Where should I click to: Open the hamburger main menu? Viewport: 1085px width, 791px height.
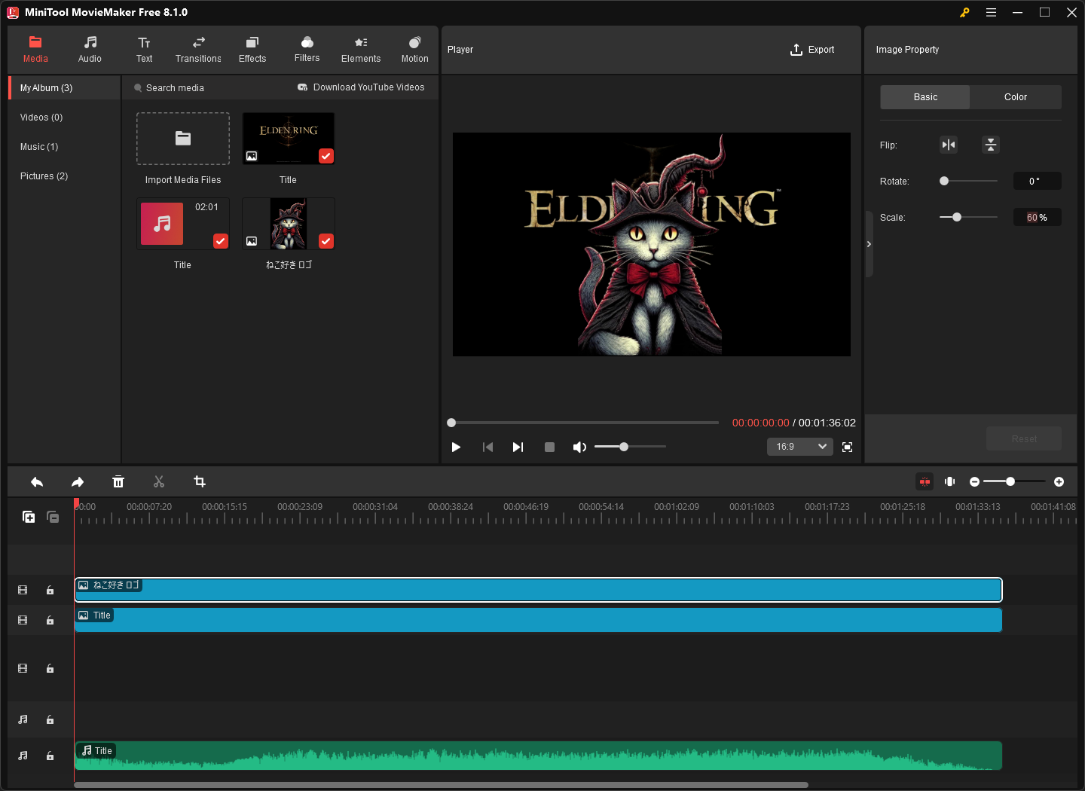click(991, 13)
